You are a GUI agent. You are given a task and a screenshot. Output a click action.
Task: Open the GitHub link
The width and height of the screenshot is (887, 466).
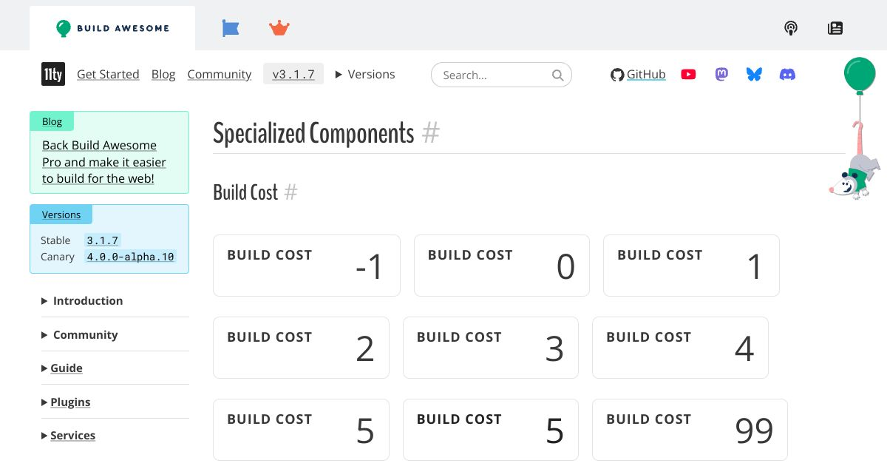646,74
